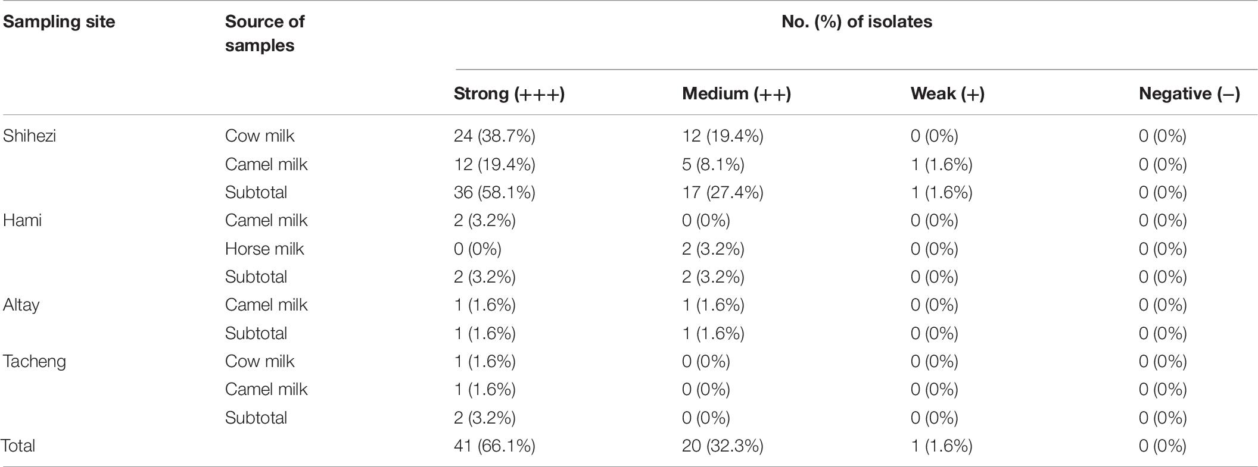
Task: Select the Horse milk source cell
Action: (x=264, y=249)
